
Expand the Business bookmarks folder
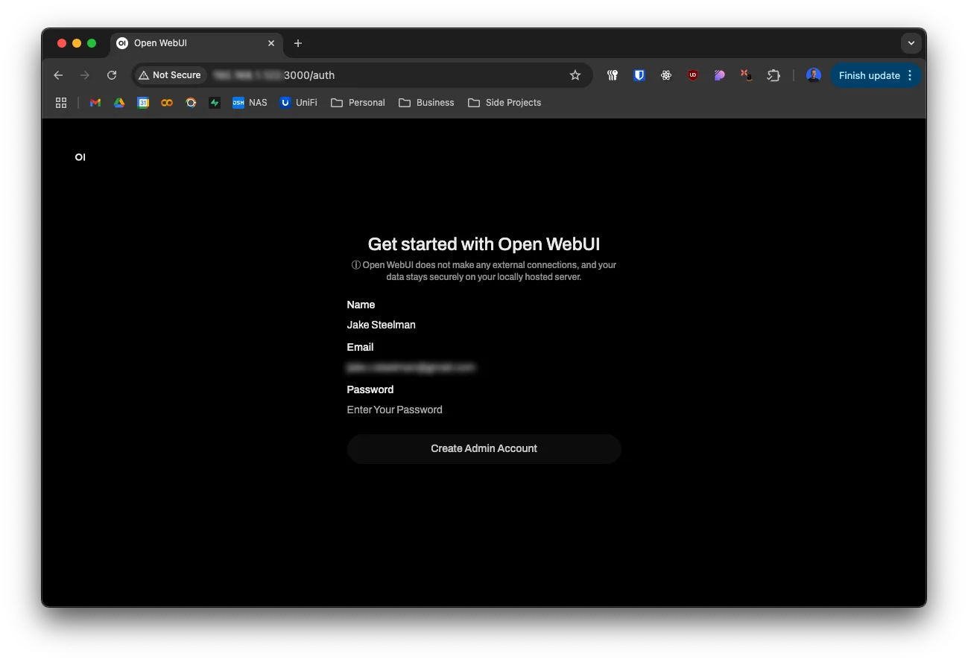click(426, 103)
